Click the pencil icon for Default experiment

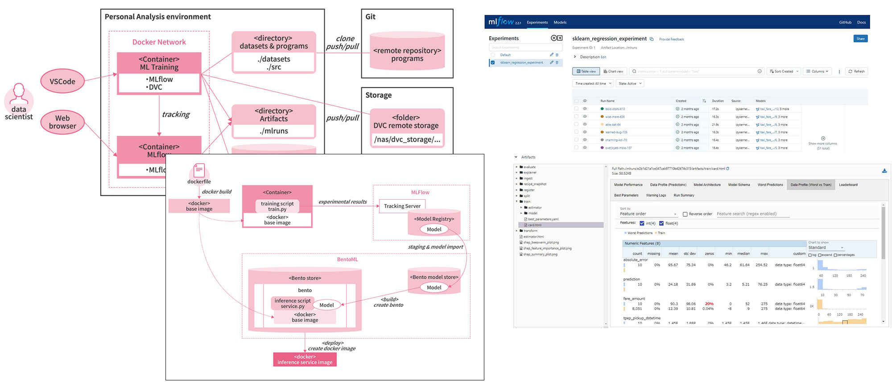tap(552, 55)
